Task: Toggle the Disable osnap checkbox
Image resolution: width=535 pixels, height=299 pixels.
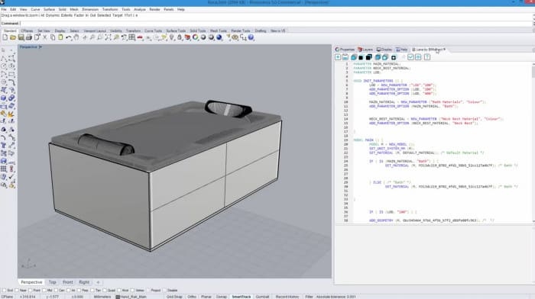Action: (164, 291)
